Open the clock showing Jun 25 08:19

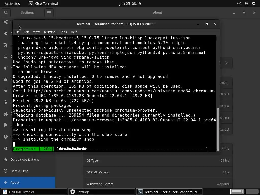(130, 3)
